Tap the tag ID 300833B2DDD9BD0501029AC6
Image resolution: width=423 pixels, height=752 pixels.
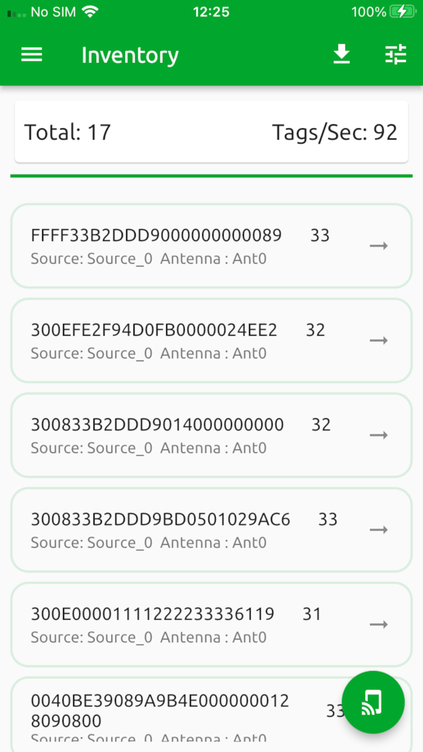(160, 519)
